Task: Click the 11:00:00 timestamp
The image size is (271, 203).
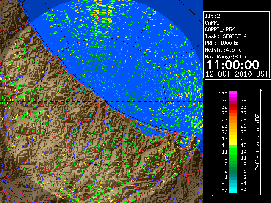Action: click(x=233, y=65)
